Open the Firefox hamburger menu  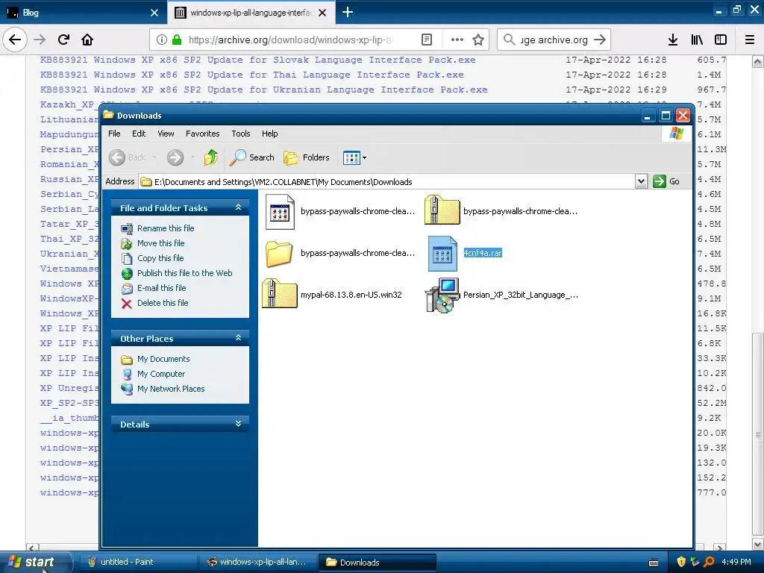[x=750, y=40]
